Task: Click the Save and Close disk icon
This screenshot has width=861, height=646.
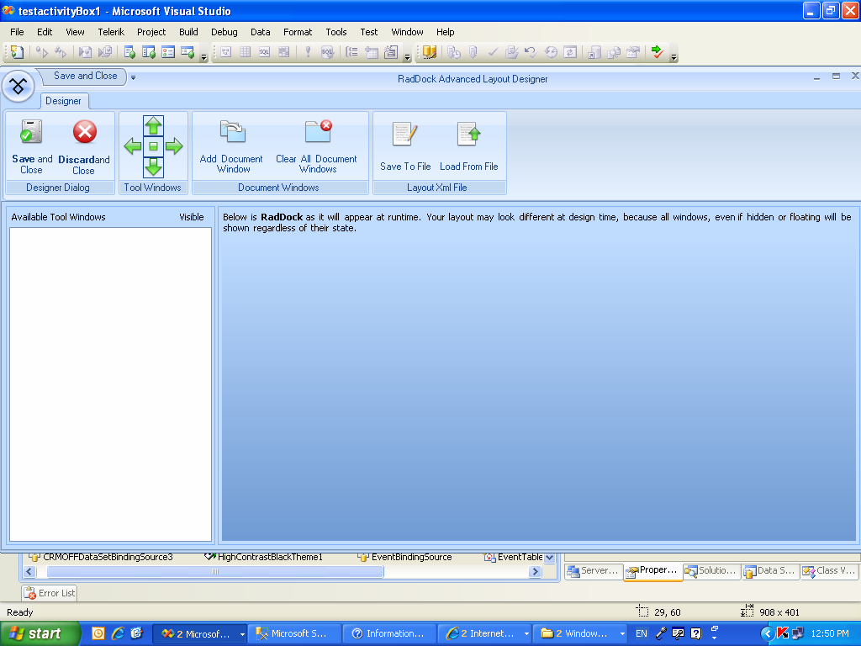Action: pos(31,131)
